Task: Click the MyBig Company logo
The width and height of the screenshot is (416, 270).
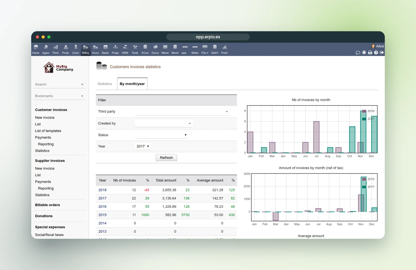Action: 58,67
